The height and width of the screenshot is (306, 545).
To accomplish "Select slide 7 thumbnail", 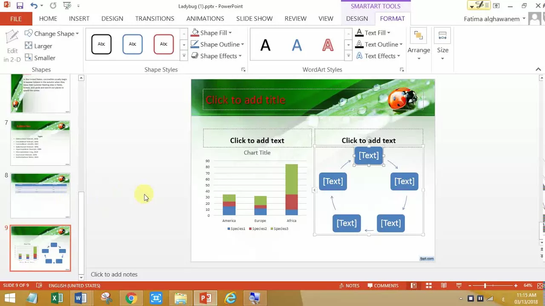I will click(40, 143).
